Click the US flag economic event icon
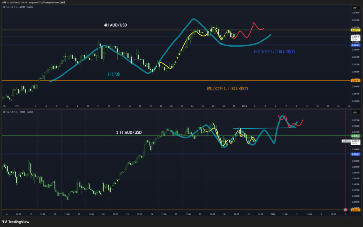The height and width of the screenshot is (227, 363). tap(346, 210)
